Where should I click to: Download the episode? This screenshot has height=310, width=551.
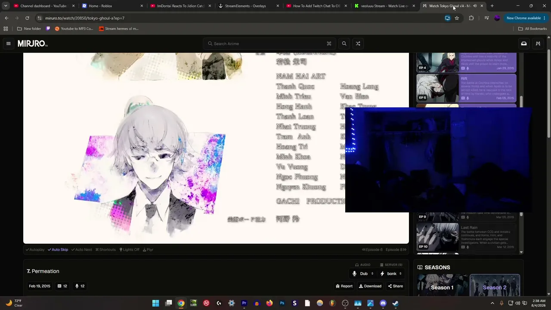[x=370, y=286]
